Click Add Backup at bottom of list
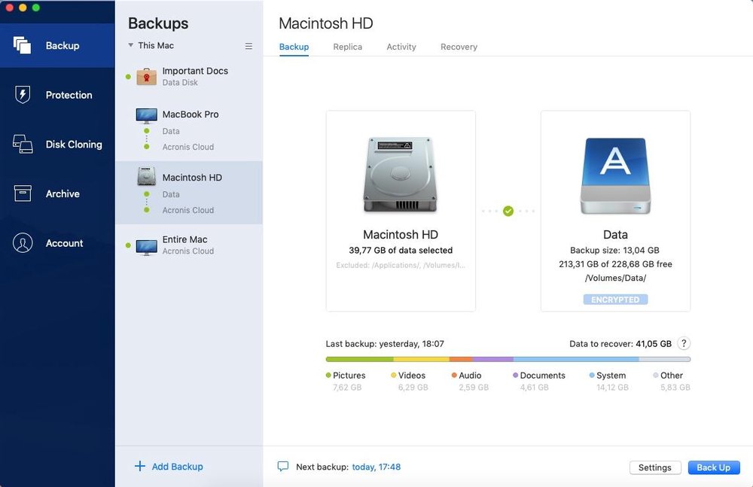Image resolution: width=753 pixels, height=487 pixels. 169,467
